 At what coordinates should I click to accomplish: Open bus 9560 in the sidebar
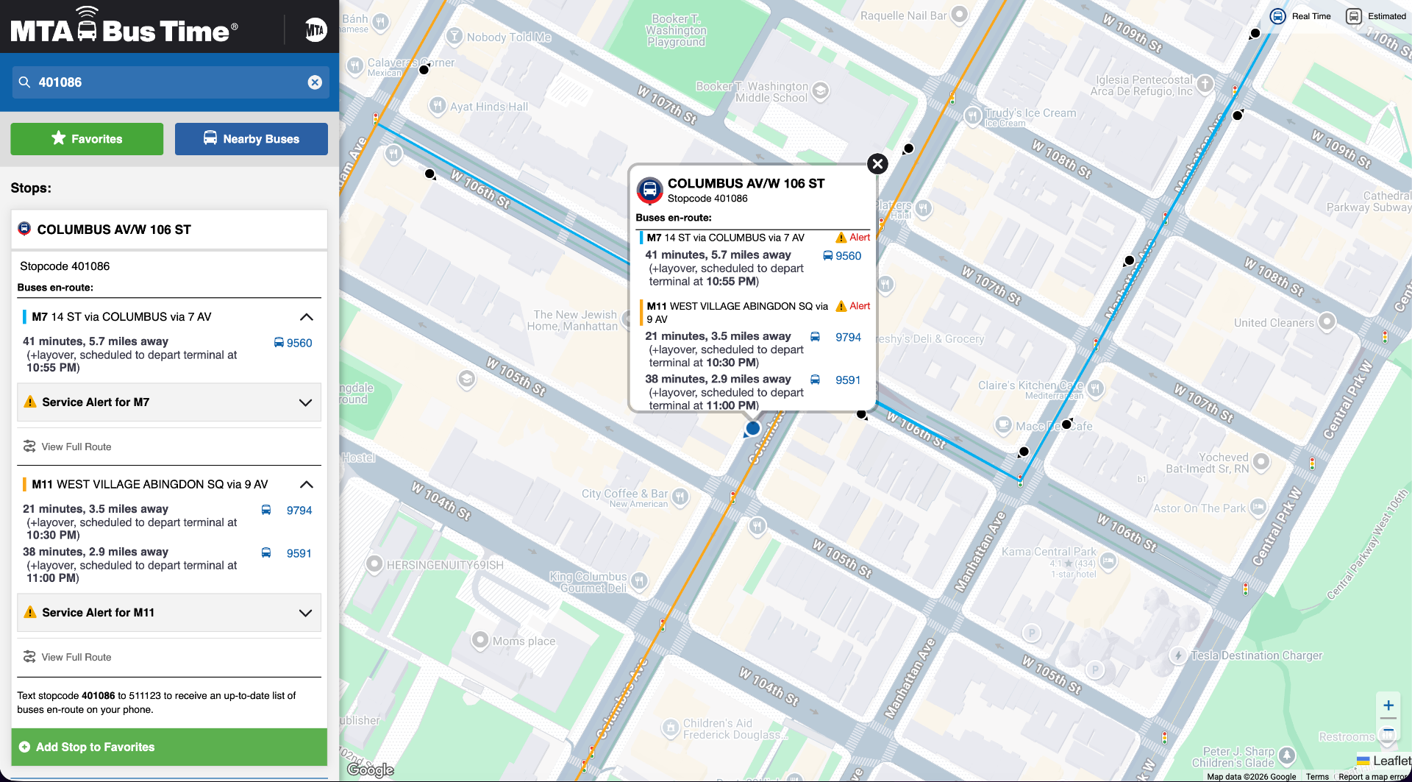299,343
